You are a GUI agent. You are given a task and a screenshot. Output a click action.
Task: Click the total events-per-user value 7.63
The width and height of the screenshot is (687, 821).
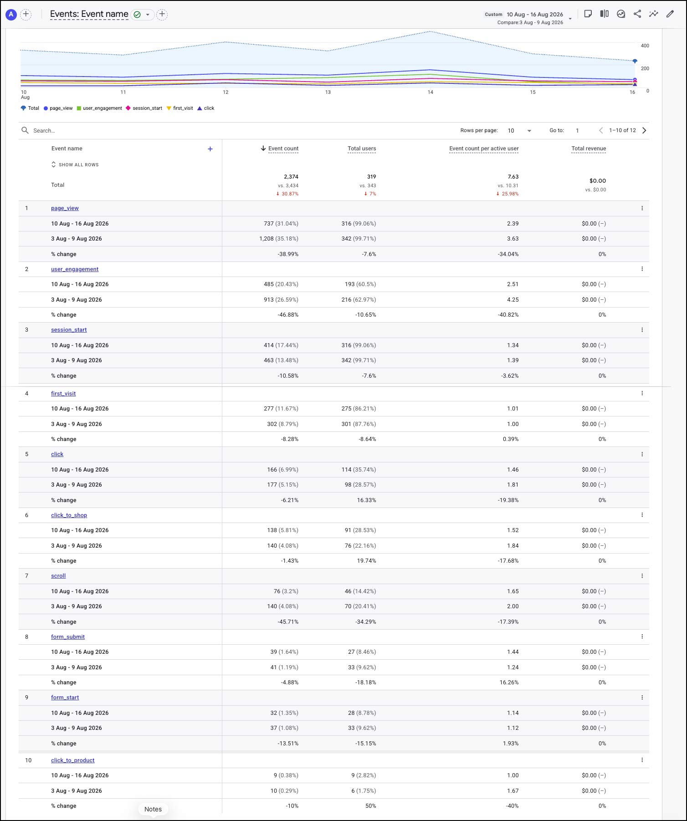513,177
